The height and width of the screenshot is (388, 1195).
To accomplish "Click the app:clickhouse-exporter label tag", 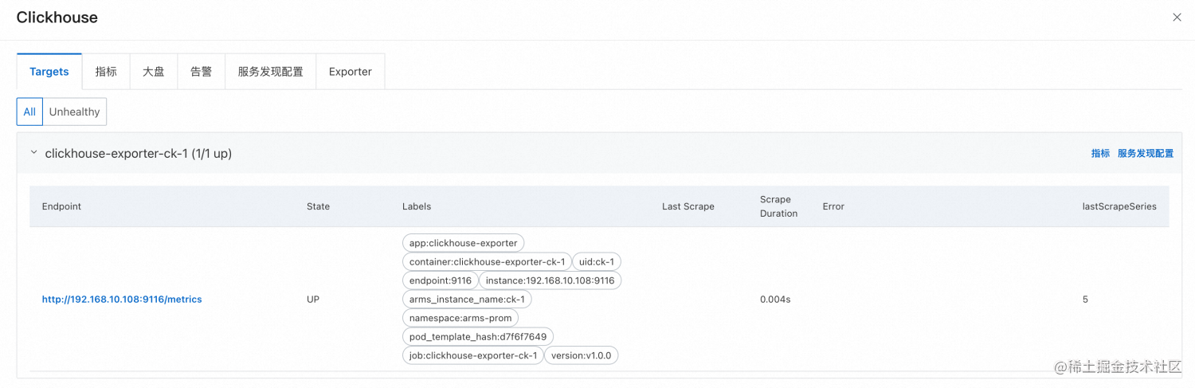I will point(463,243).
